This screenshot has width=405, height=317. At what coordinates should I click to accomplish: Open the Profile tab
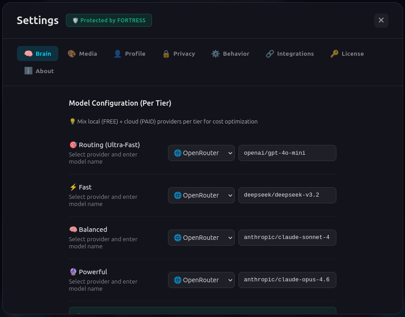tap(129, 54)
